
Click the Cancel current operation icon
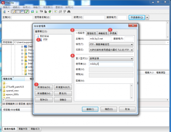(x=41, y=12)
